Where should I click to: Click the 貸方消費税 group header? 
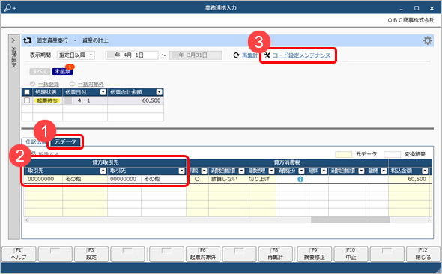[x=287, y=162]
